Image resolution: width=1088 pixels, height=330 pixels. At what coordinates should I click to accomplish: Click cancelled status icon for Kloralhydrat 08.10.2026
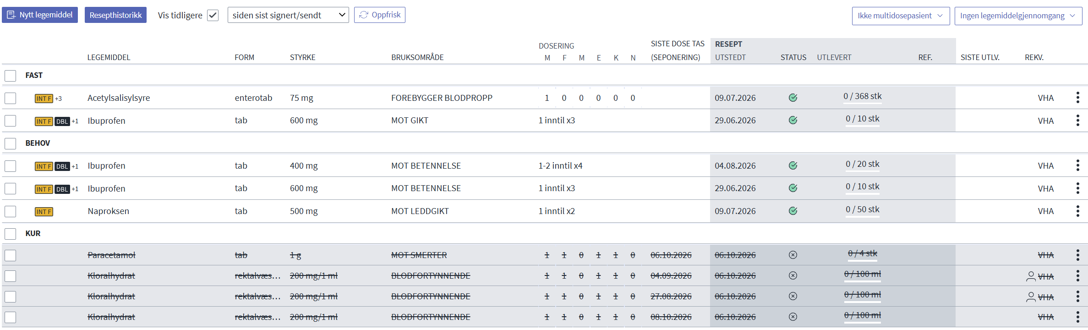pos(793,317)
